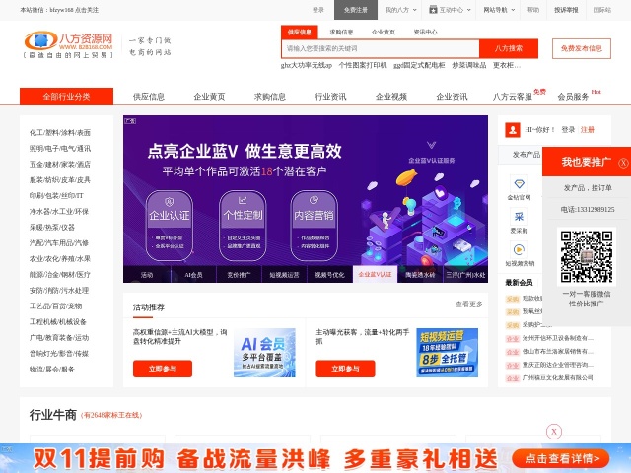The image size is (631, 473).
Task: Open category 化工/塑料/涂料/表面
Action: (x=60, y=133)
